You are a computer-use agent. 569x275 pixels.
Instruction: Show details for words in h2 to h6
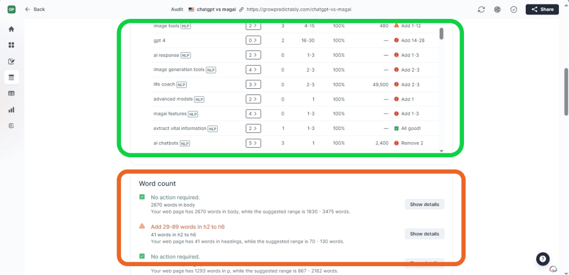coord(424,234)
